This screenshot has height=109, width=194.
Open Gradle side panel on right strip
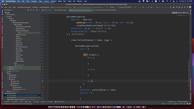point(191,12)
